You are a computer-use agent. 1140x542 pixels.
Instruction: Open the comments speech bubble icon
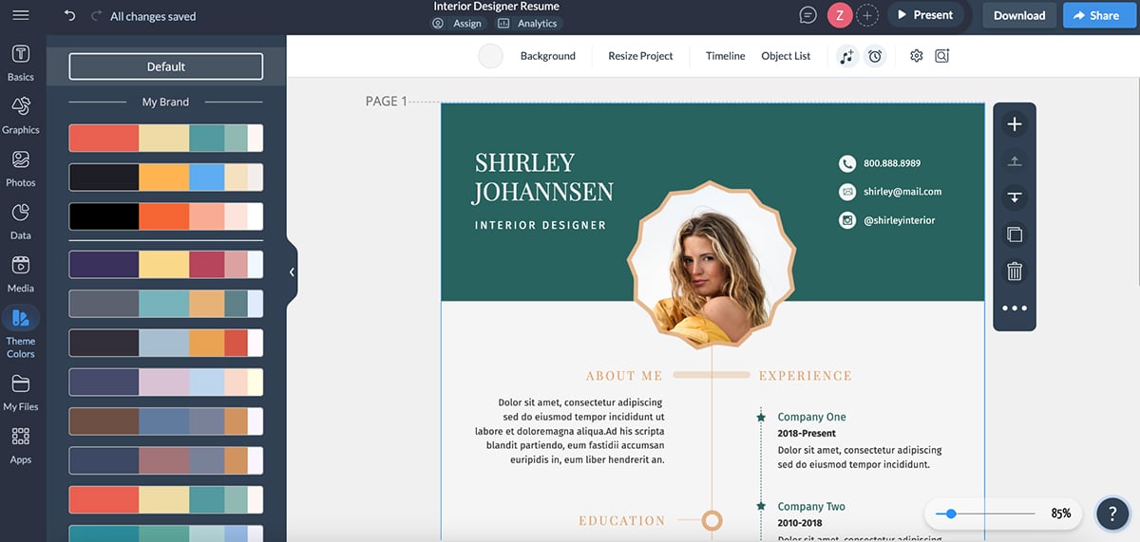[x=807, y=15]
